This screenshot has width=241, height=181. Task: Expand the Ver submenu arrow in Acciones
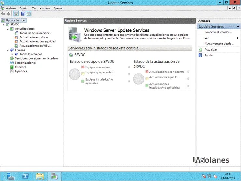(238, 38)
